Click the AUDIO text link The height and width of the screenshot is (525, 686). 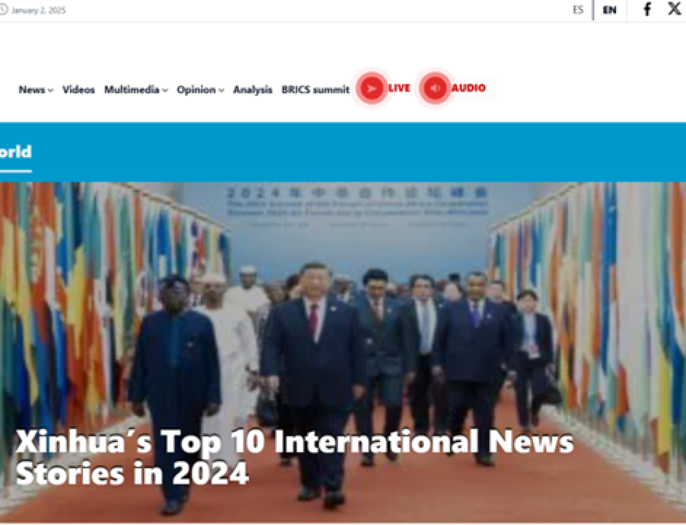468,88
